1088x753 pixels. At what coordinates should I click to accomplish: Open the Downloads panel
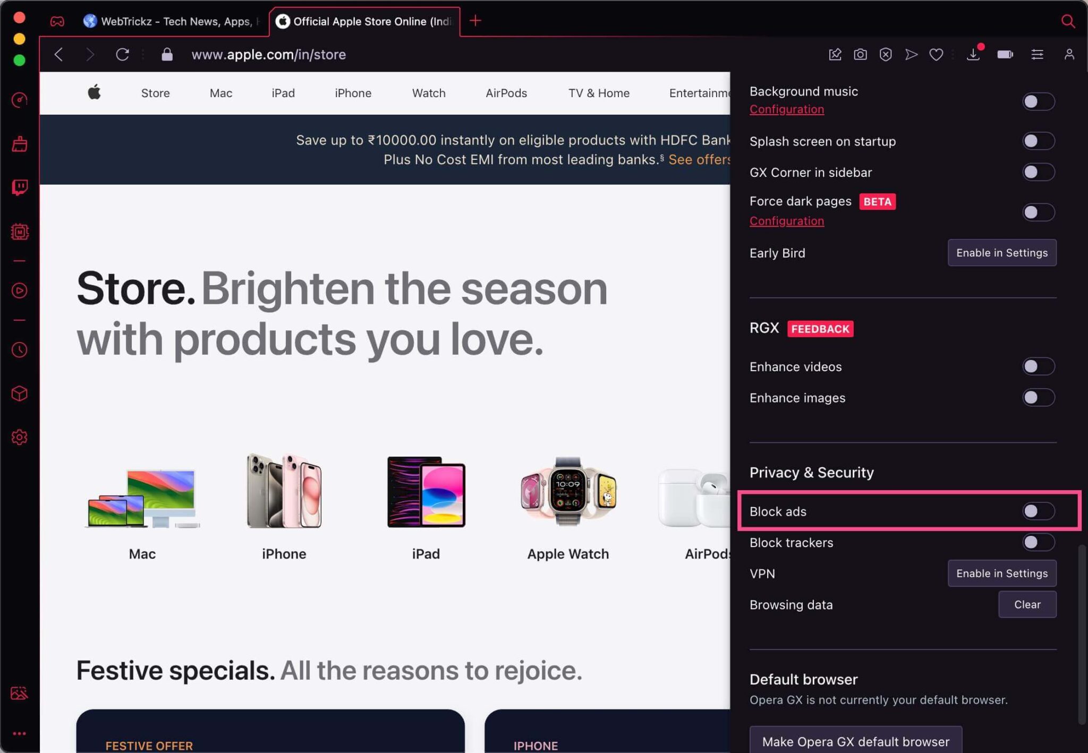pyautogui.click(x=973, y=54)
